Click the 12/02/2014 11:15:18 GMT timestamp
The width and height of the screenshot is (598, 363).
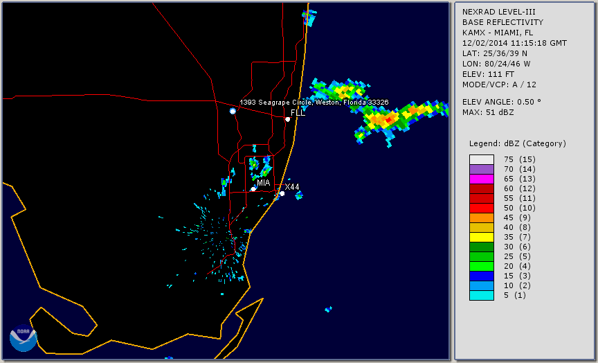(x=514, y=43)
